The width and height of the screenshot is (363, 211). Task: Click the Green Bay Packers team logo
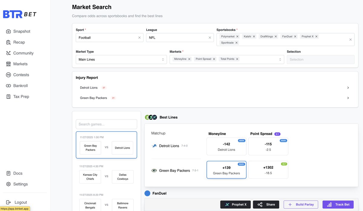[154, 170]
